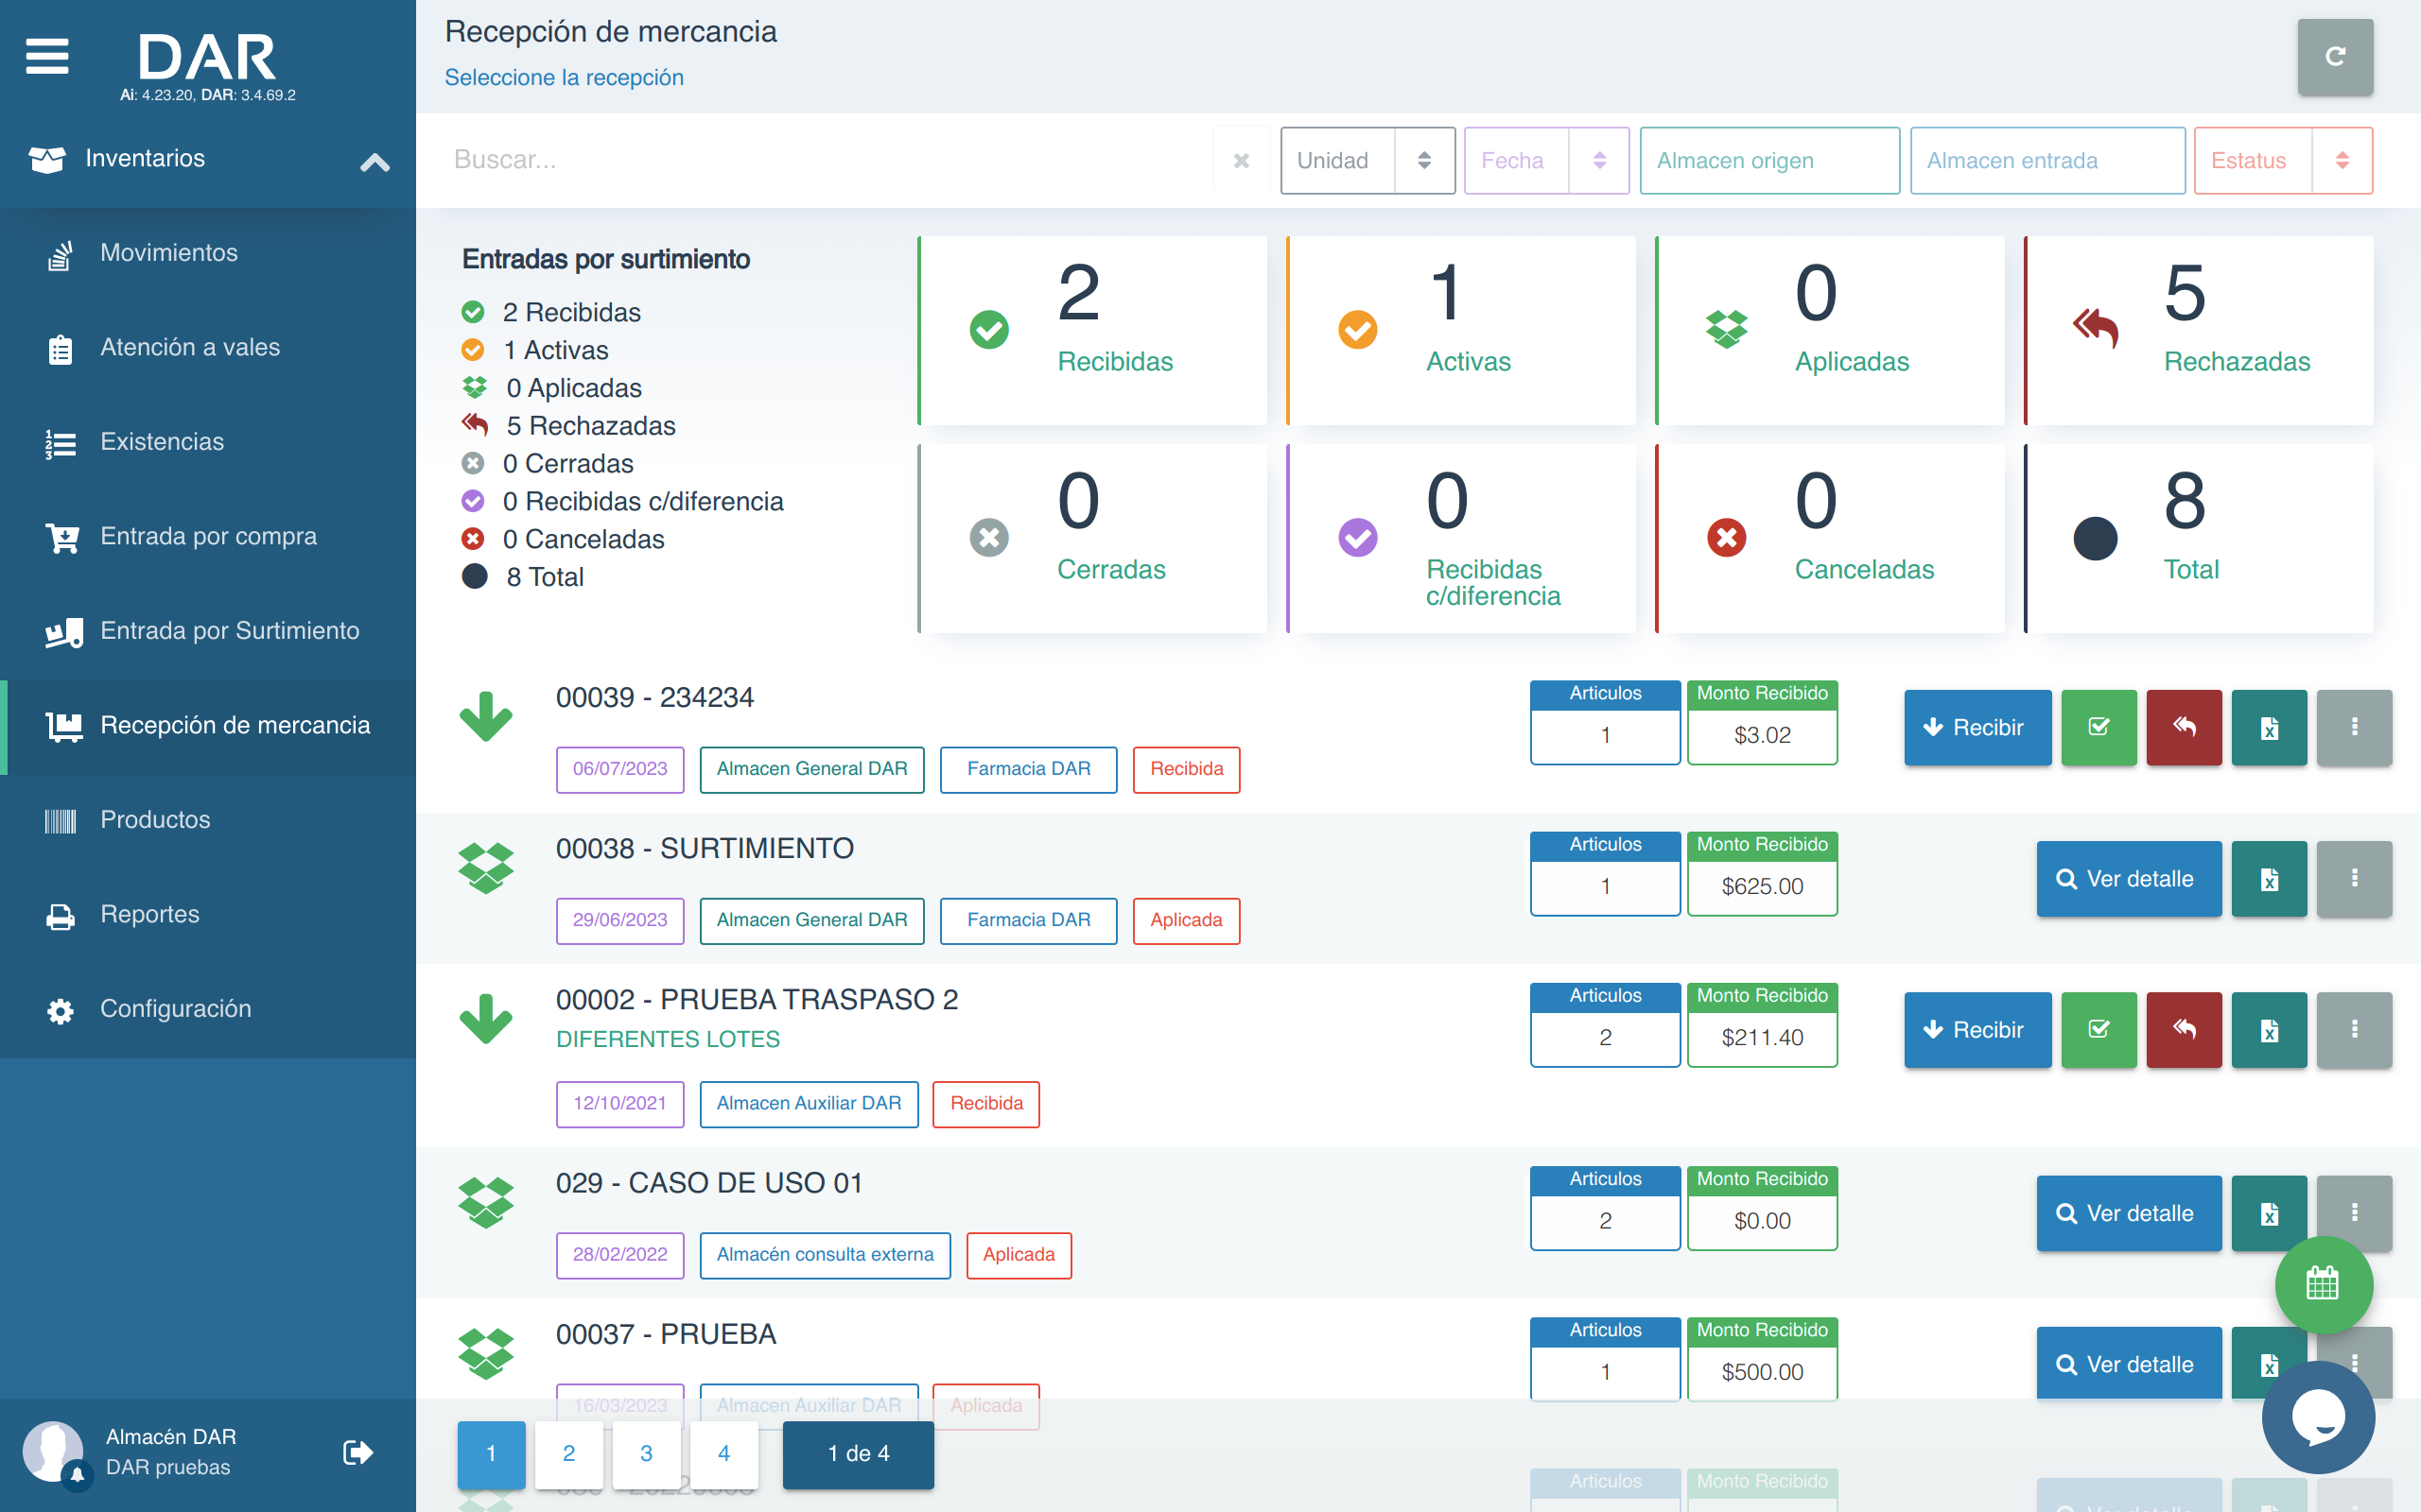The height and width of the screenshot is (1512, 2421).
Task: Open the Activas summary card
Action: [1460, 331]
